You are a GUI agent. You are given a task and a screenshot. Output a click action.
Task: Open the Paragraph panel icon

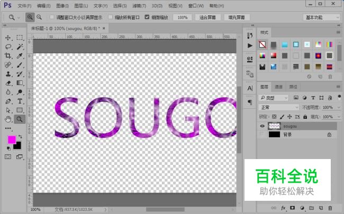pyautogui.click(x=250, y=103)
